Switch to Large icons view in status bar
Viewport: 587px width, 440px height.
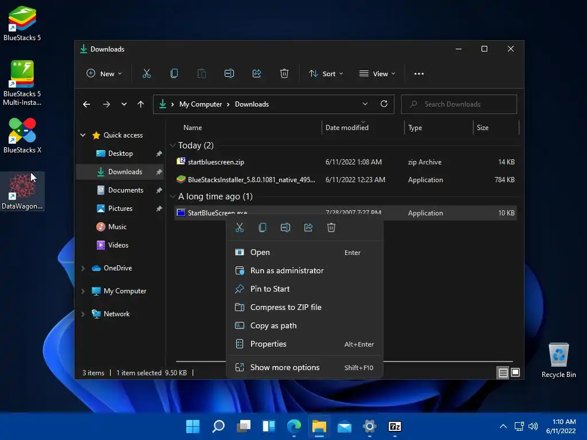click(515, 372)
